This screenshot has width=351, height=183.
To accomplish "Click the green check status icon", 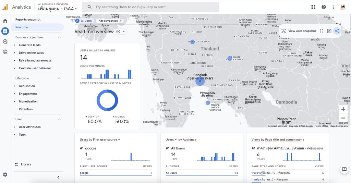I will coord(118,32).
